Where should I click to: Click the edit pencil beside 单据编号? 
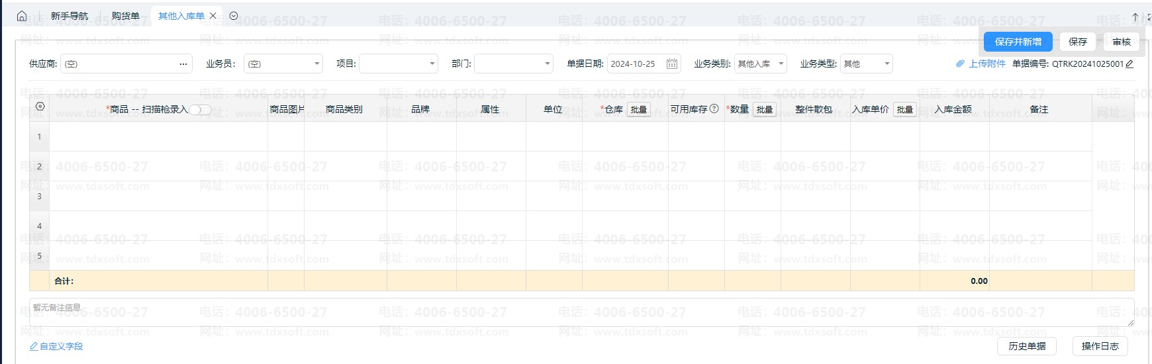click(1129, 64)
